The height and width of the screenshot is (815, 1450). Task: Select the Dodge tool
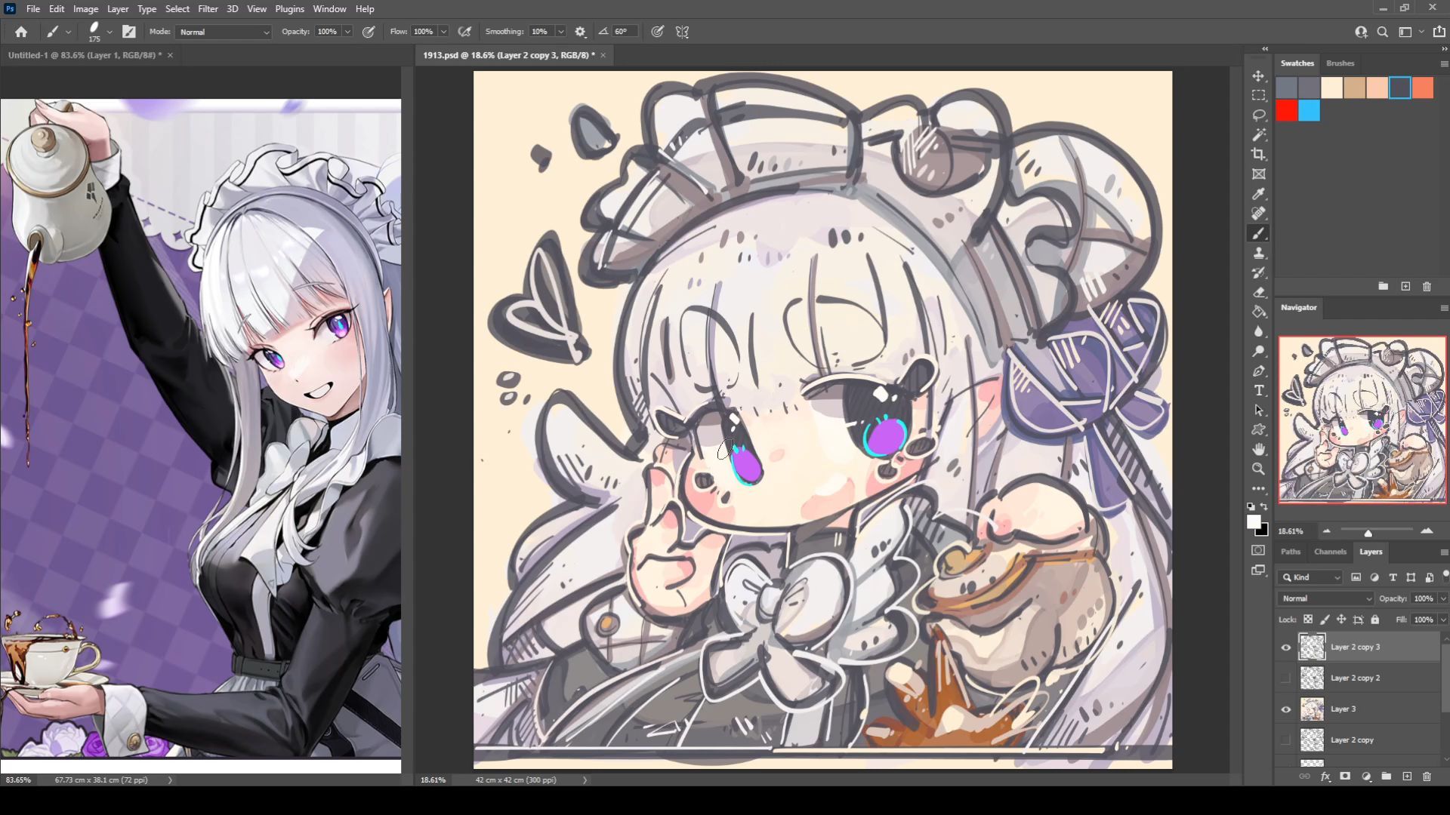click(x=1258, y=352)
